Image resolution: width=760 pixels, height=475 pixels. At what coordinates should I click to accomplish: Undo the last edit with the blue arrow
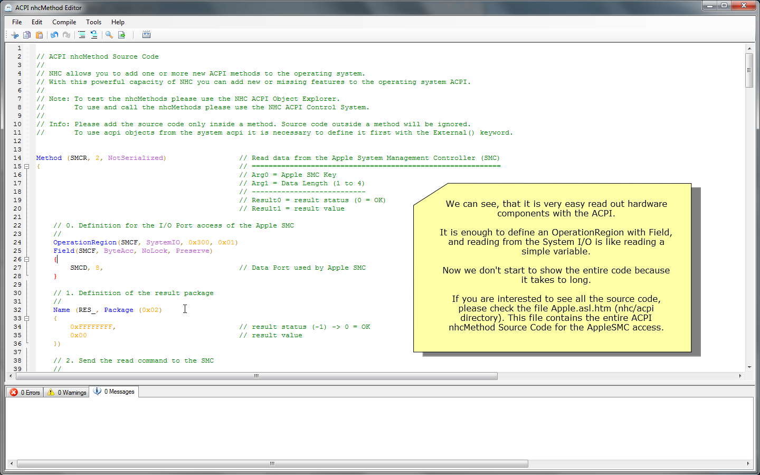pos(54,35)
